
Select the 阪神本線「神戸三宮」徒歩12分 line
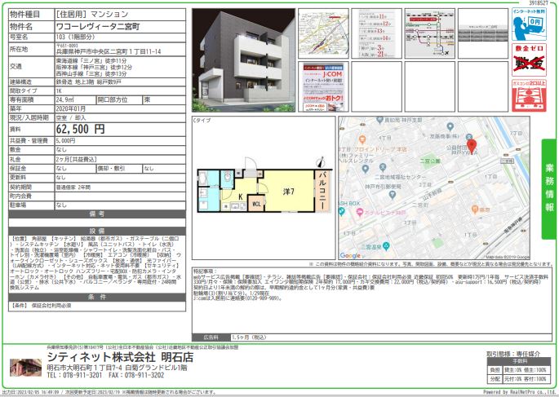(94, 68)
